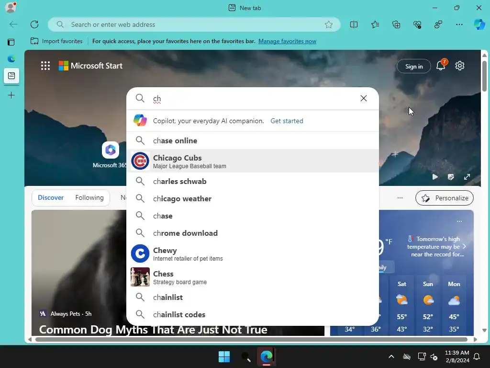Play the background video
Screen dimensions: 490x368
(x=434, y=177)
